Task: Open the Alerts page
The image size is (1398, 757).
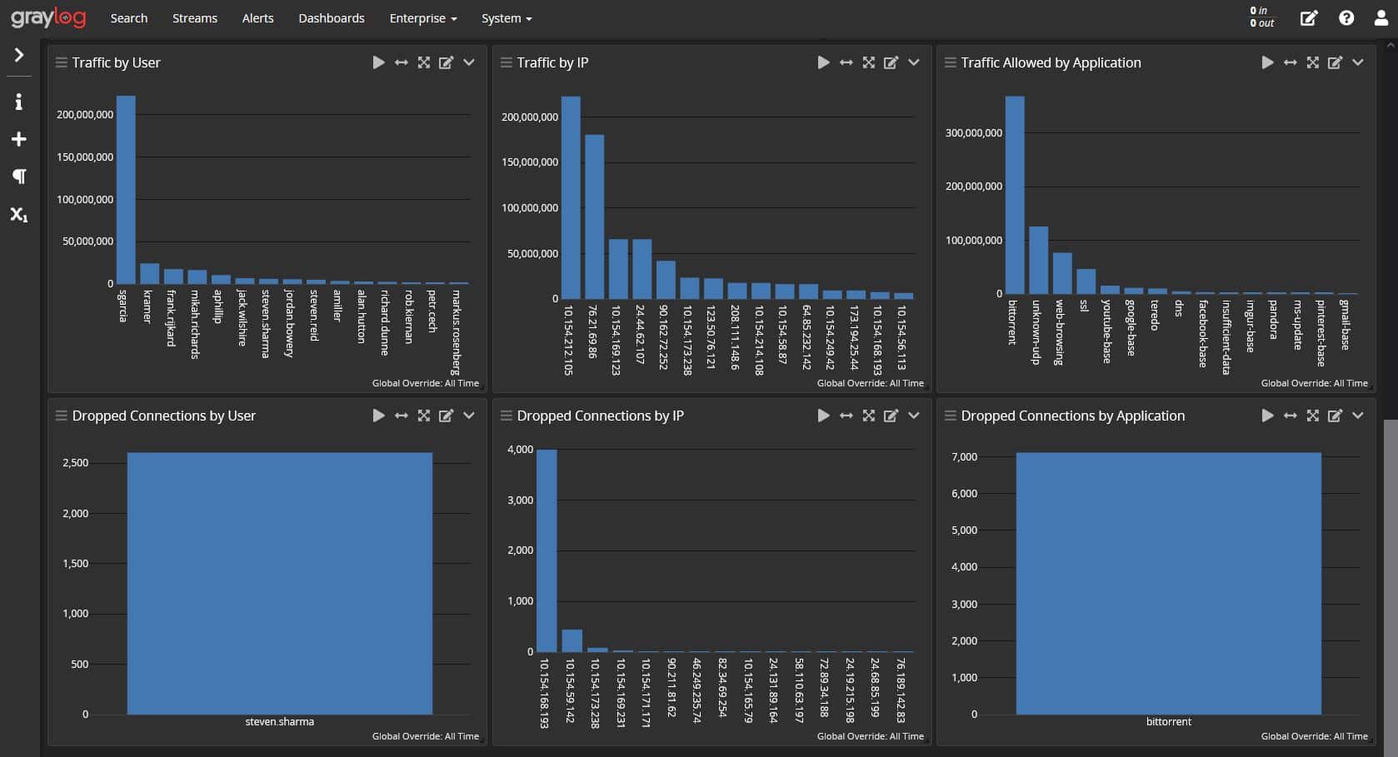Action: [257, 17]
